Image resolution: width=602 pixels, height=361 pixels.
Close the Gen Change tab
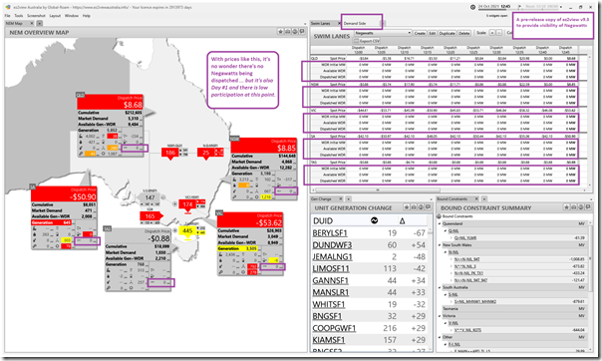pyautogui.click(x=341, y=198)
